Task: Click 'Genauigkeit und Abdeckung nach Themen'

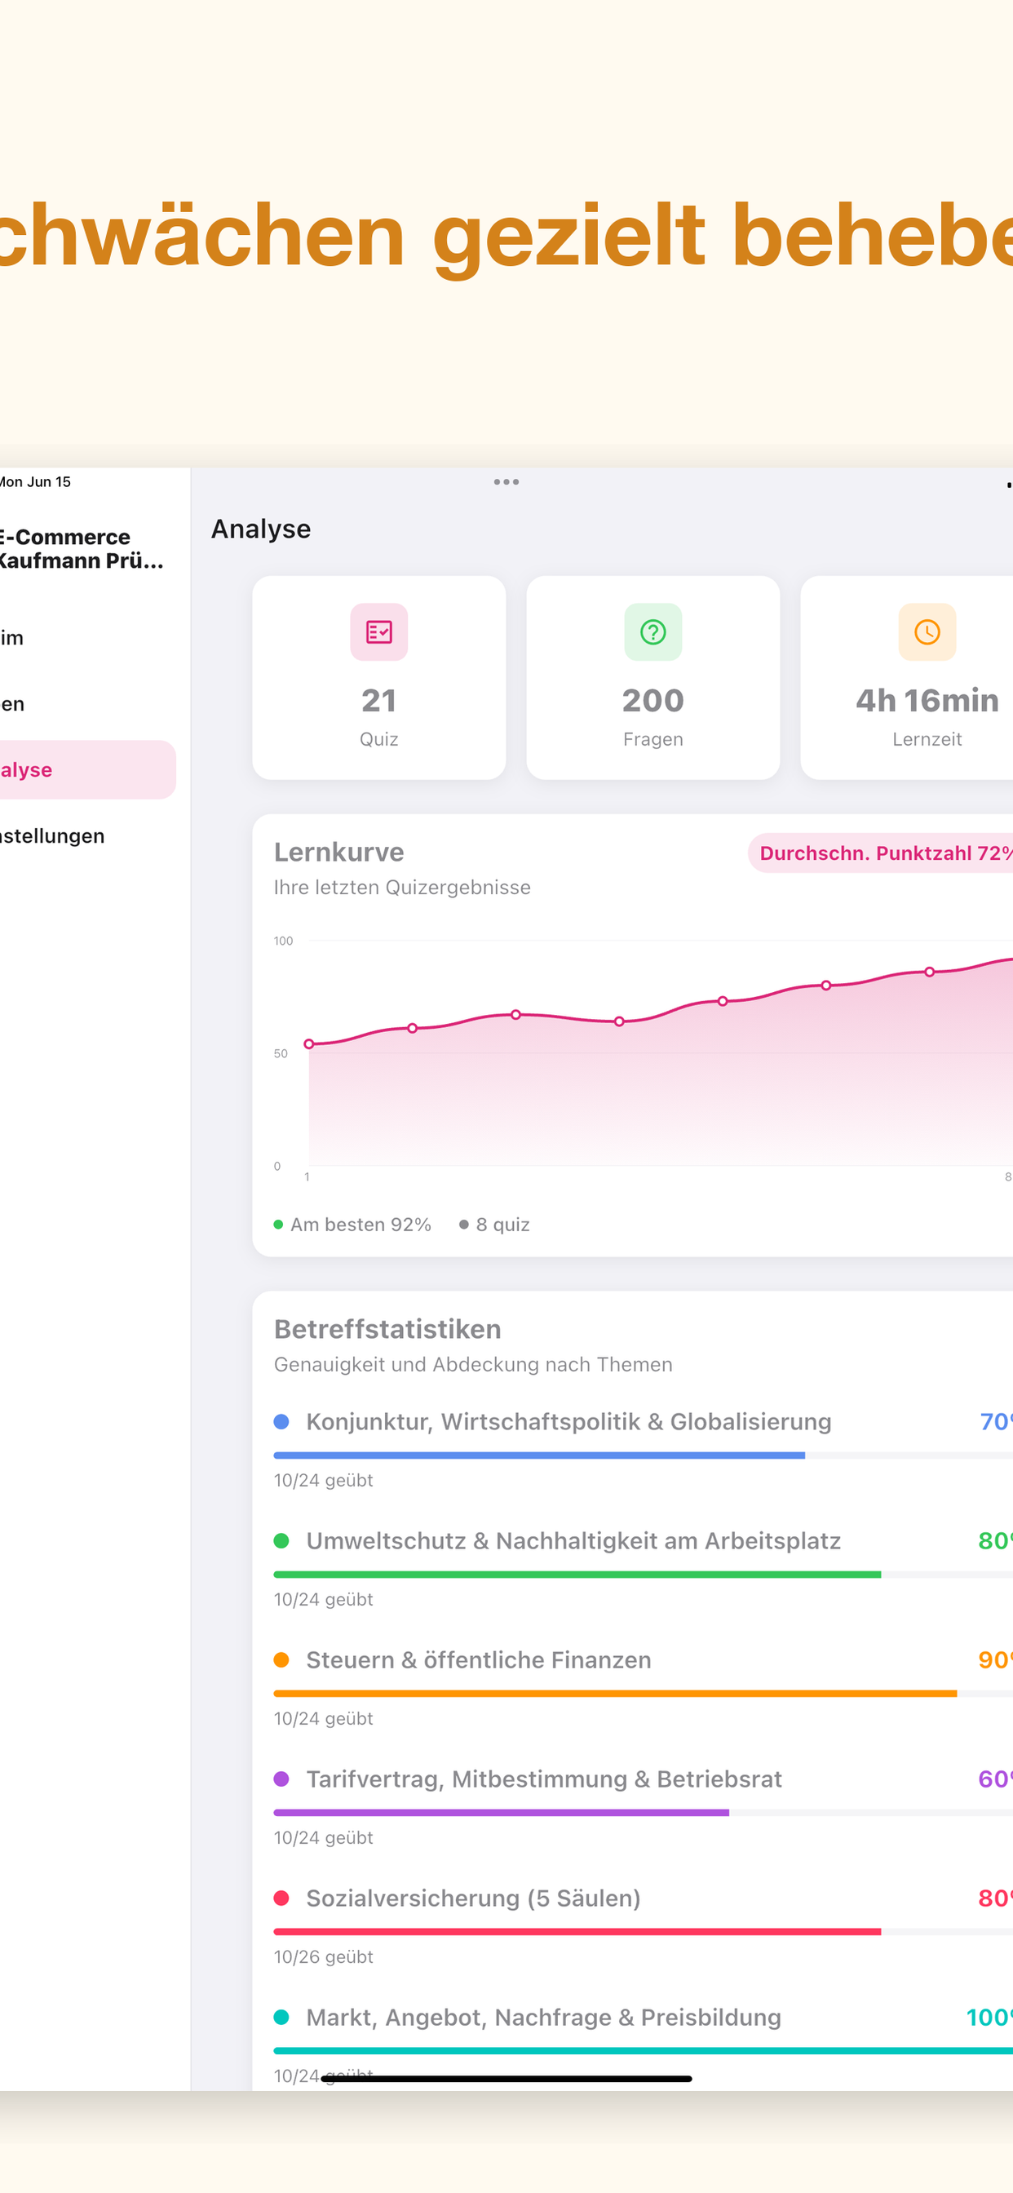Action: click(x=473, y=1365)
